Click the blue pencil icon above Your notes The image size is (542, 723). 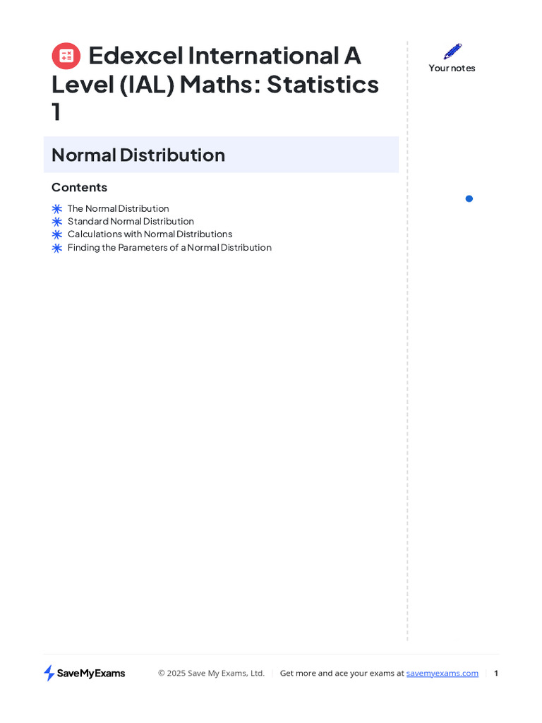452,52
